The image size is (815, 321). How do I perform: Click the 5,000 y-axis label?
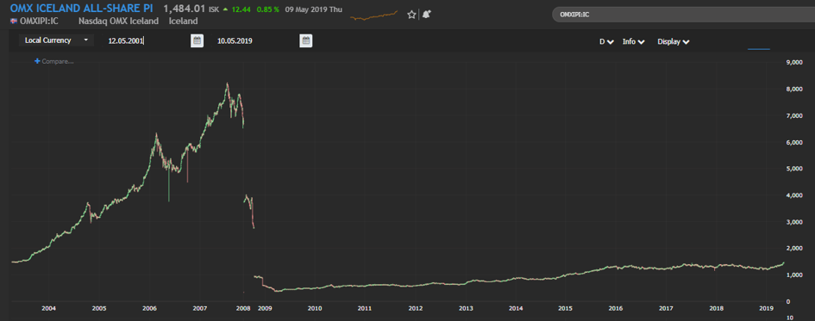tap(795, 169)
